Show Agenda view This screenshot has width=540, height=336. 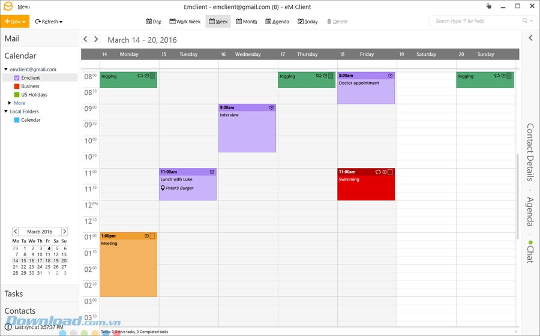[277, 22]
